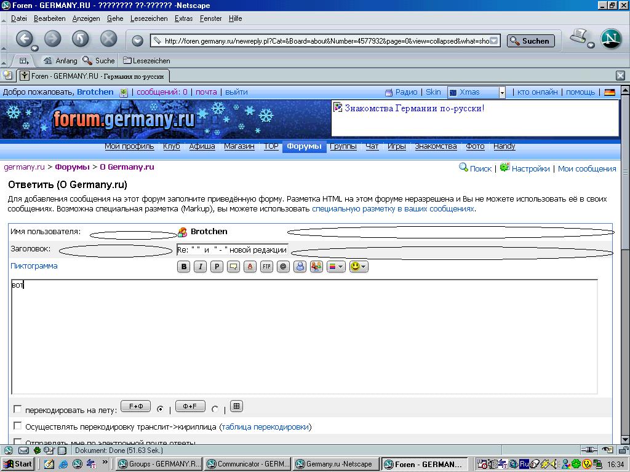Check 'Осуществлять перекодировку транслит->кириллица'
The height and width of the screenshot is (472, 630).
17,425
